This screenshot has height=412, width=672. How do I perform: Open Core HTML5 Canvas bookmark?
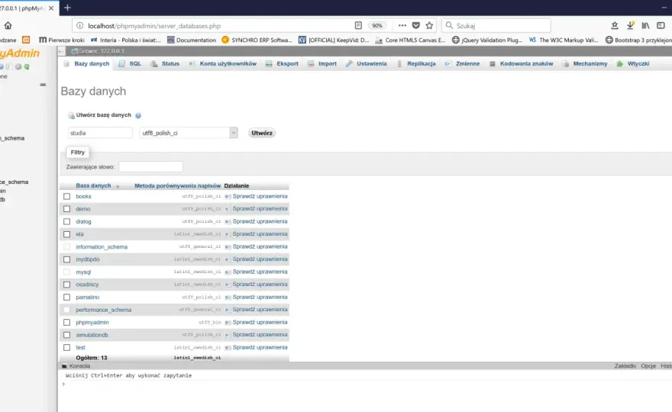(410, 40)
